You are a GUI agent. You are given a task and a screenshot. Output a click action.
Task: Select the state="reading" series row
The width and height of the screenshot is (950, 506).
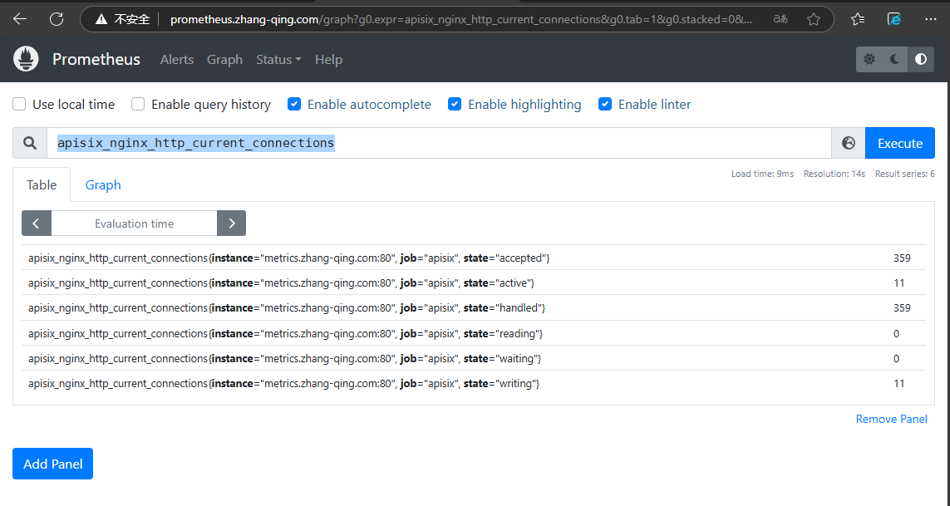point(474,333)
